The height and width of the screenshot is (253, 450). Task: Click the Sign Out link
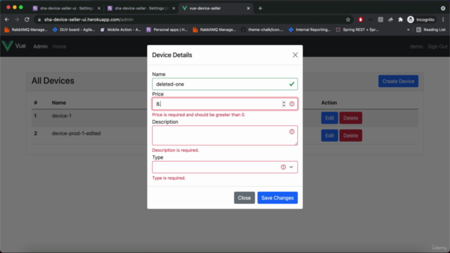coord(437,46)
